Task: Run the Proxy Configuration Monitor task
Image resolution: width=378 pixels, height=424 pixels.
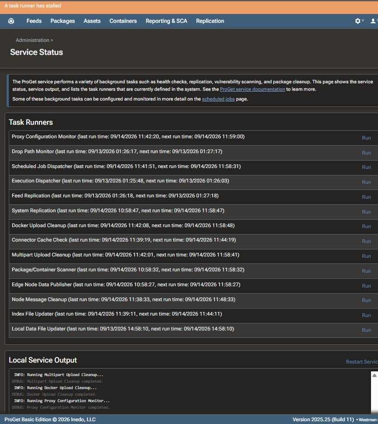Action: pos(366,138)
